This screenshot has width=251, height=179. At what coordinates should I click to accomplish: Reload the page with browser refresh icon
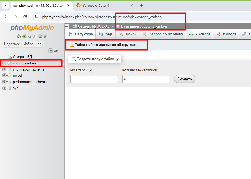25,17
